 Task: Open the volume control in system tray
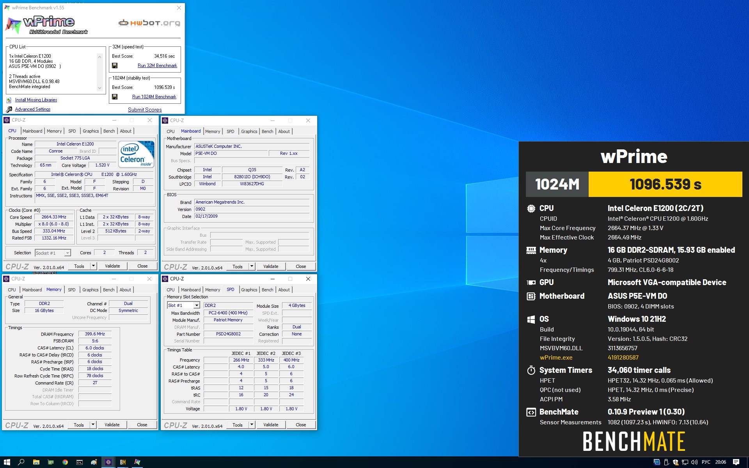694,462
